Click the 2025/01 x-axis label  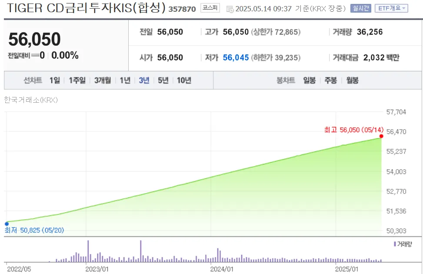[346, 269]
